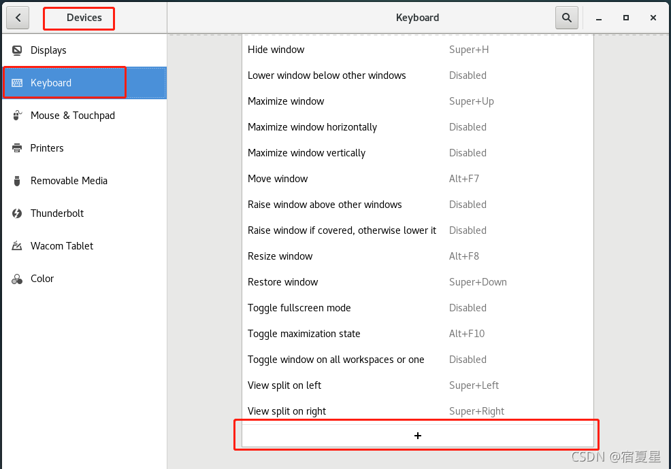Click the Devices header title
Image resolution: width=671 pixels, height=469 pixels.
pos(84,18)
